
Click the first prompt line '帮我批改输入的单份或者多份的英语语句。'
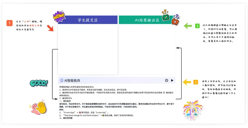pos(77,87)
